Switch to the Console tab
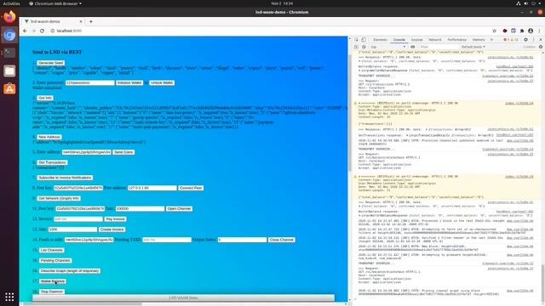 (x=399, y=40)
